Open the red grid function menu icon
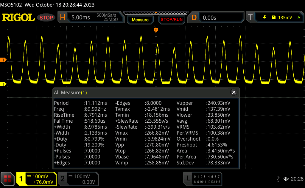The image size is (305, 188). (7, 179)
